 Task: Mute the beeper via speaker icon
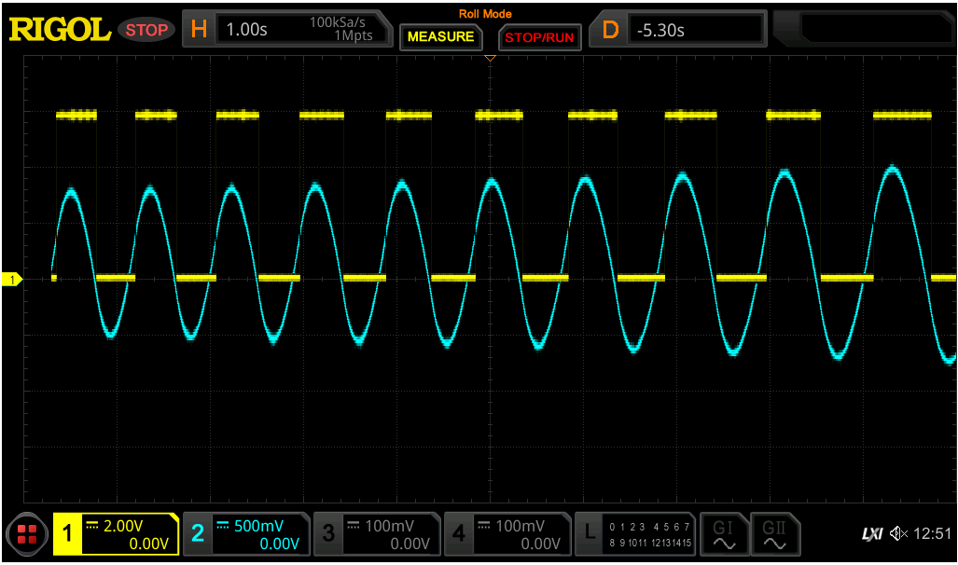(x=896, y=533)
